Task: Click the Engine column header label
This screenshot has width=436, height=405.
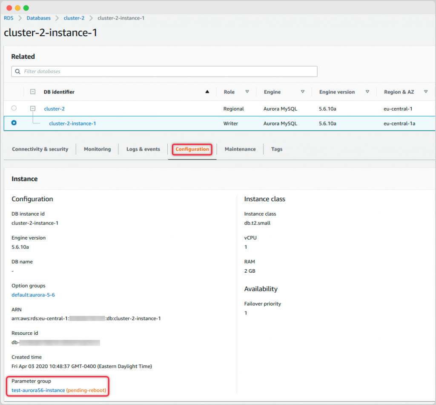Action: [x=272, y=92]
